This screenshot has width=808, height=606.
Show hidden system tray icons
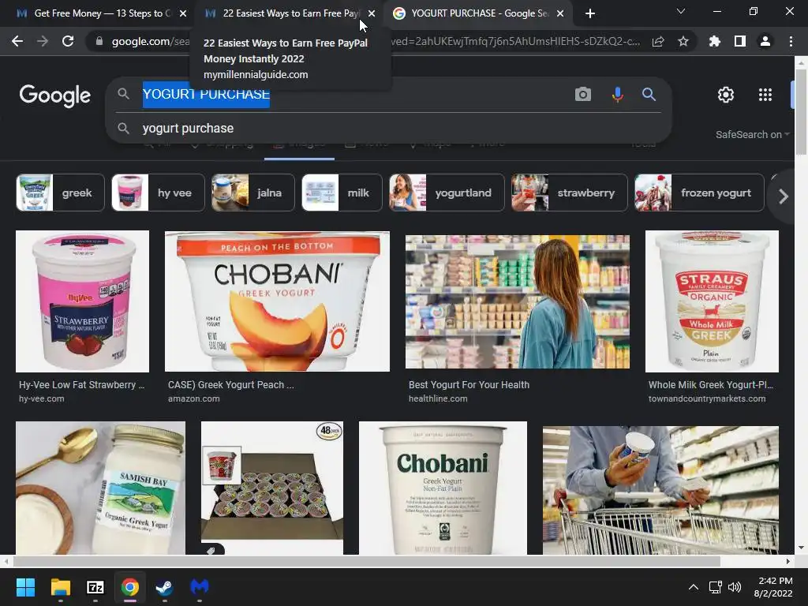coord(694,587)
